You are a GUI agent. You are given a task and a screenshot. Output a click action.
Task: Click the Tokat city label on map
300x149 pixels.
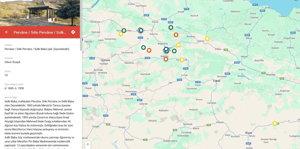point(217,81)
